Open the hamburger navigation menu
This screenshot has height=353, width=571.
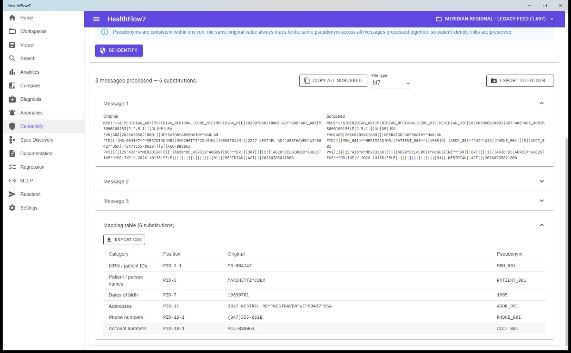(x=97, y=19)
